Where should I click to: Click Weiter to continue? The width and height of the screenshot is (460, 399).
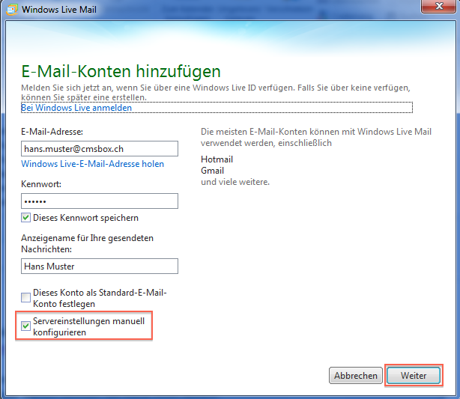coord(414,376)
